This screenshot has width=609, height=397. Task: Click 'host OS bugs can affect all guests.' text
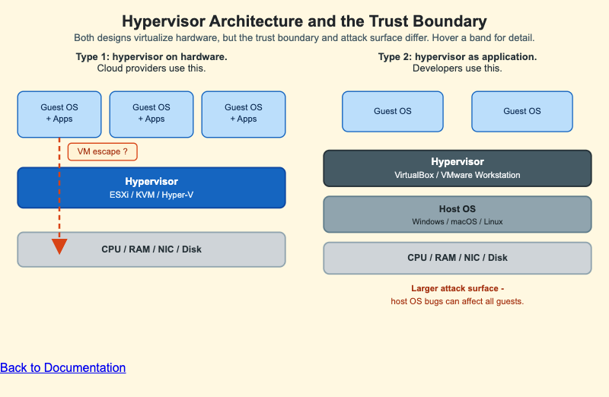(458, 301)
